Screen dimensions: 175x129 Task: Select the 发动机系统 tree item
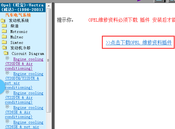(19, 20)
